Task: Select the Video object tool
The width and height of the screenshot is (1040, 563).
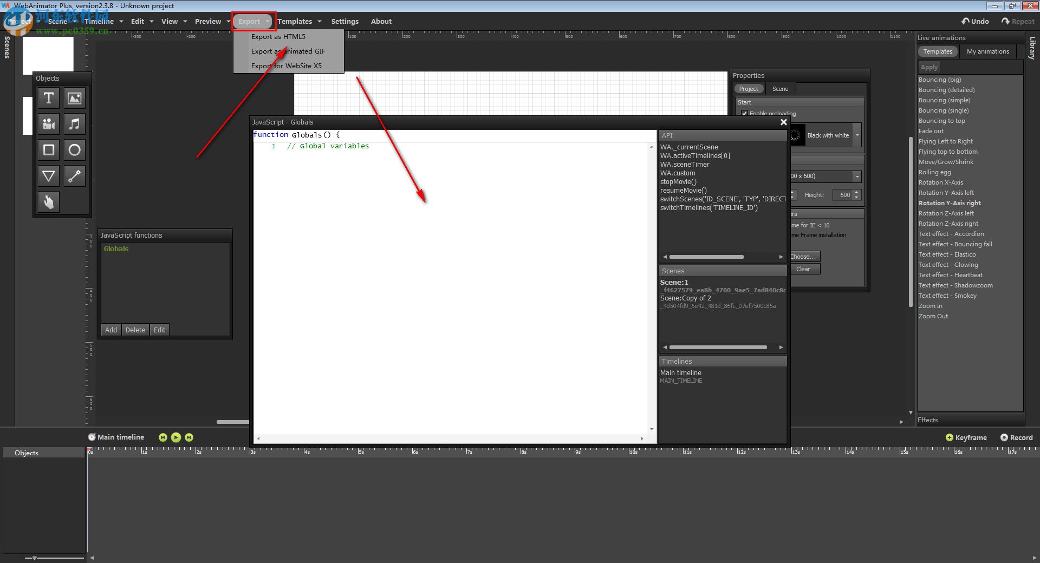Action: click(49, 124)
